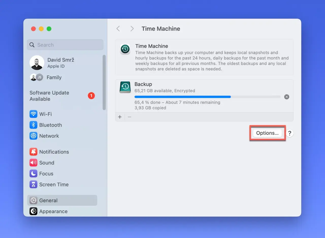The width and height of the screenshot is (325, 238).
Task: Zoom window with the green button
Action: (49, 29)
